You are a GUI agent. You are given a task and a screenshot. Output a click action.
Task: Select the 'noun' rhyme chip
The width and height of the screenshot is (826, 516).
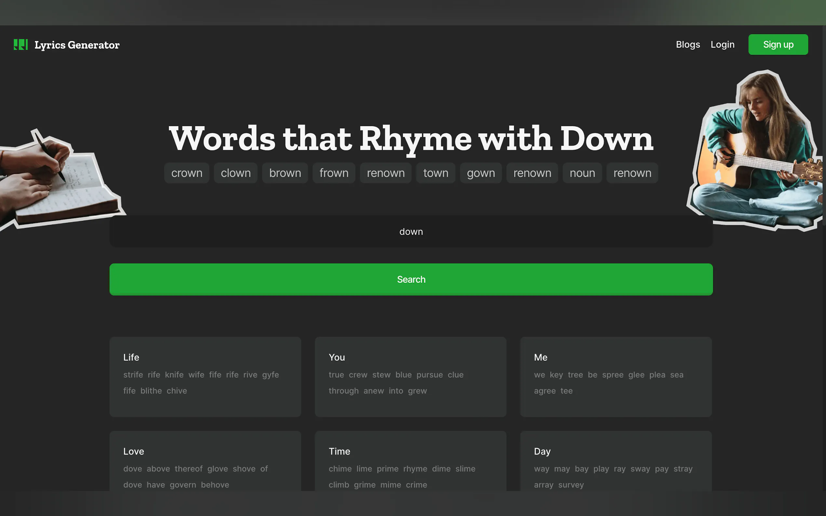click(x=582, y=173)
